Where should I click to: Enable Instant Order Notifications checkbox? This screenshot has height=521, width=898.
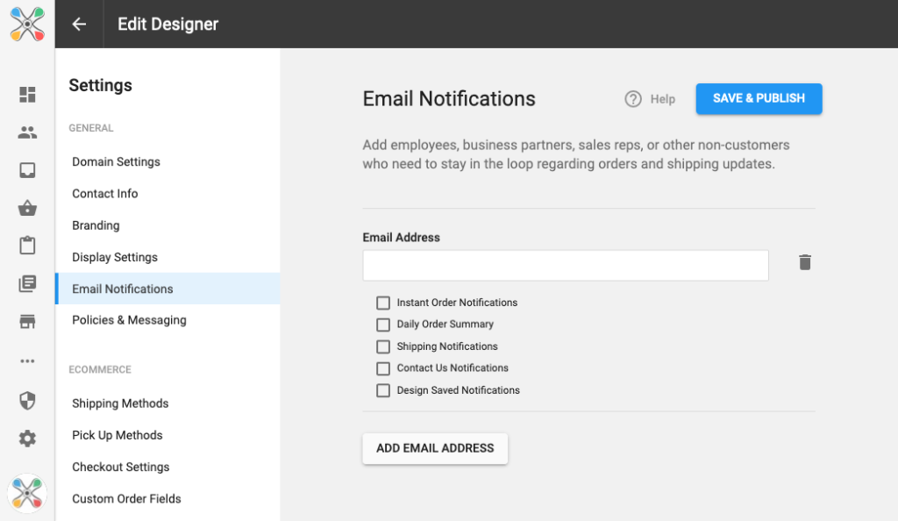click(383, 303)
